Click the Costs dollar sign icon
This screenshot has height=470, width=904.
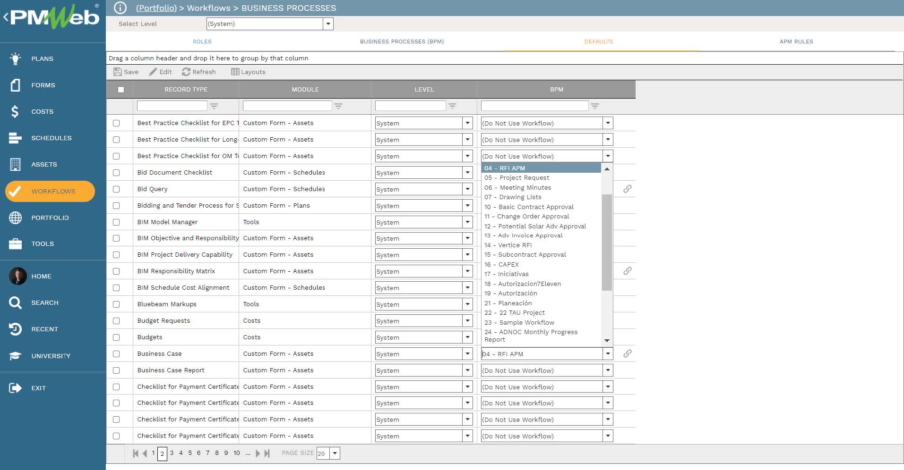pyautogui.click(x=15, y=111)
